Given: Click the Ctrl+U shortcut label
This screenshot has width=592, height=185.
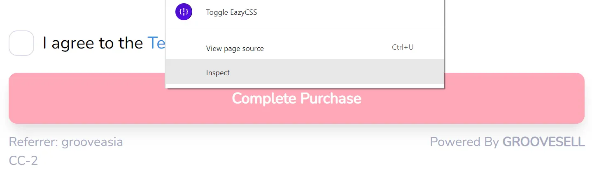Looking at the screenshot, I should [x=403, y=47].
